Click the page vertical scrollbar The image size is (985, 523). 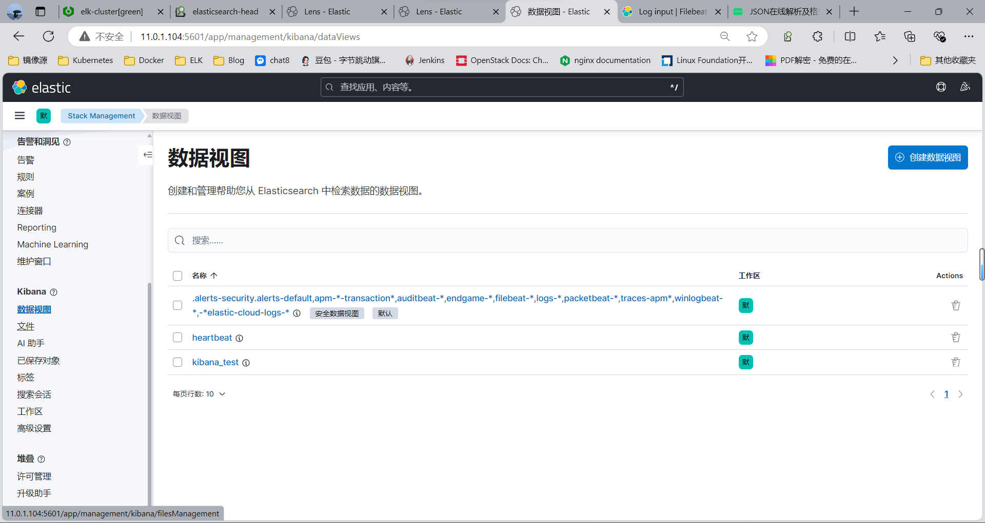click(x=981, y=264)
